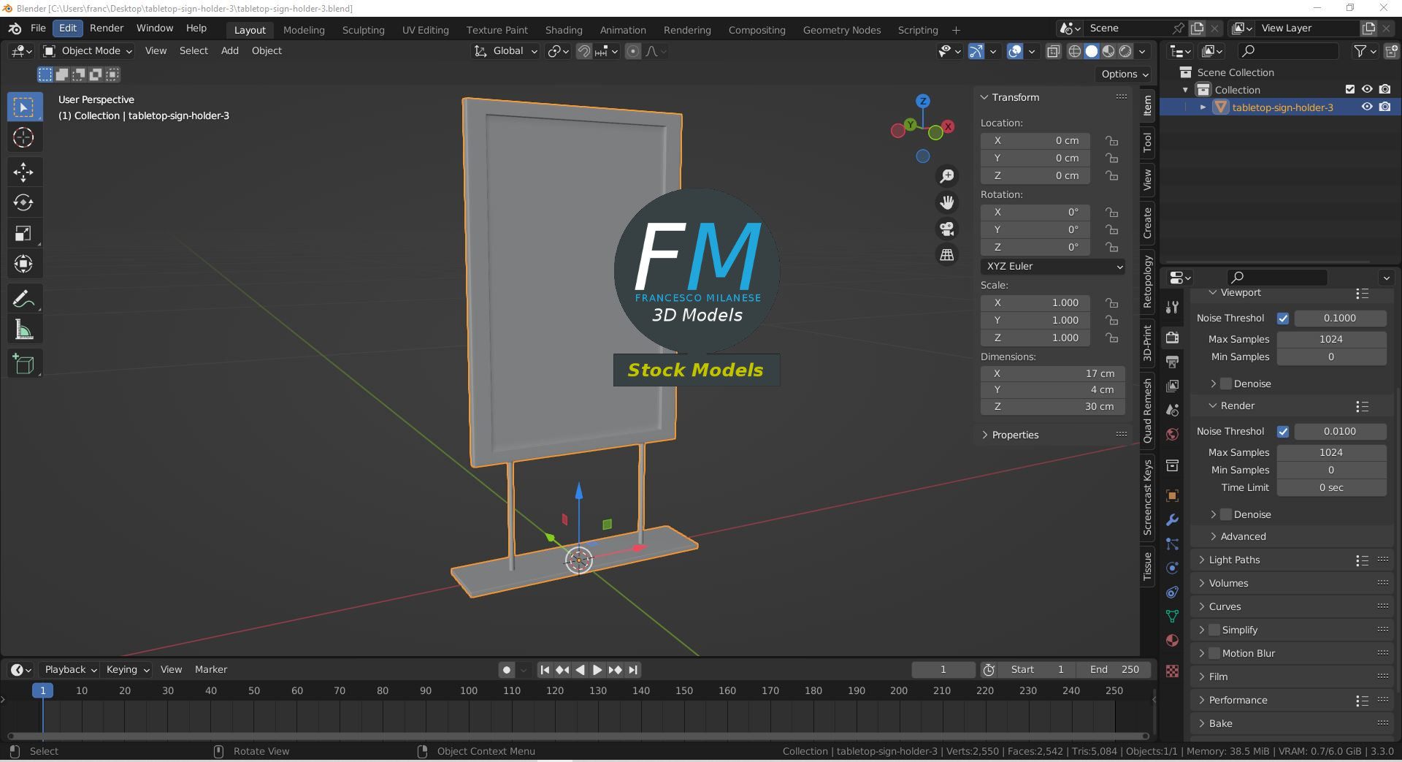This screenshot has height=762, width=1402.
Task: Toggle Collection visibility eye icon
Action: [1367, 89]
